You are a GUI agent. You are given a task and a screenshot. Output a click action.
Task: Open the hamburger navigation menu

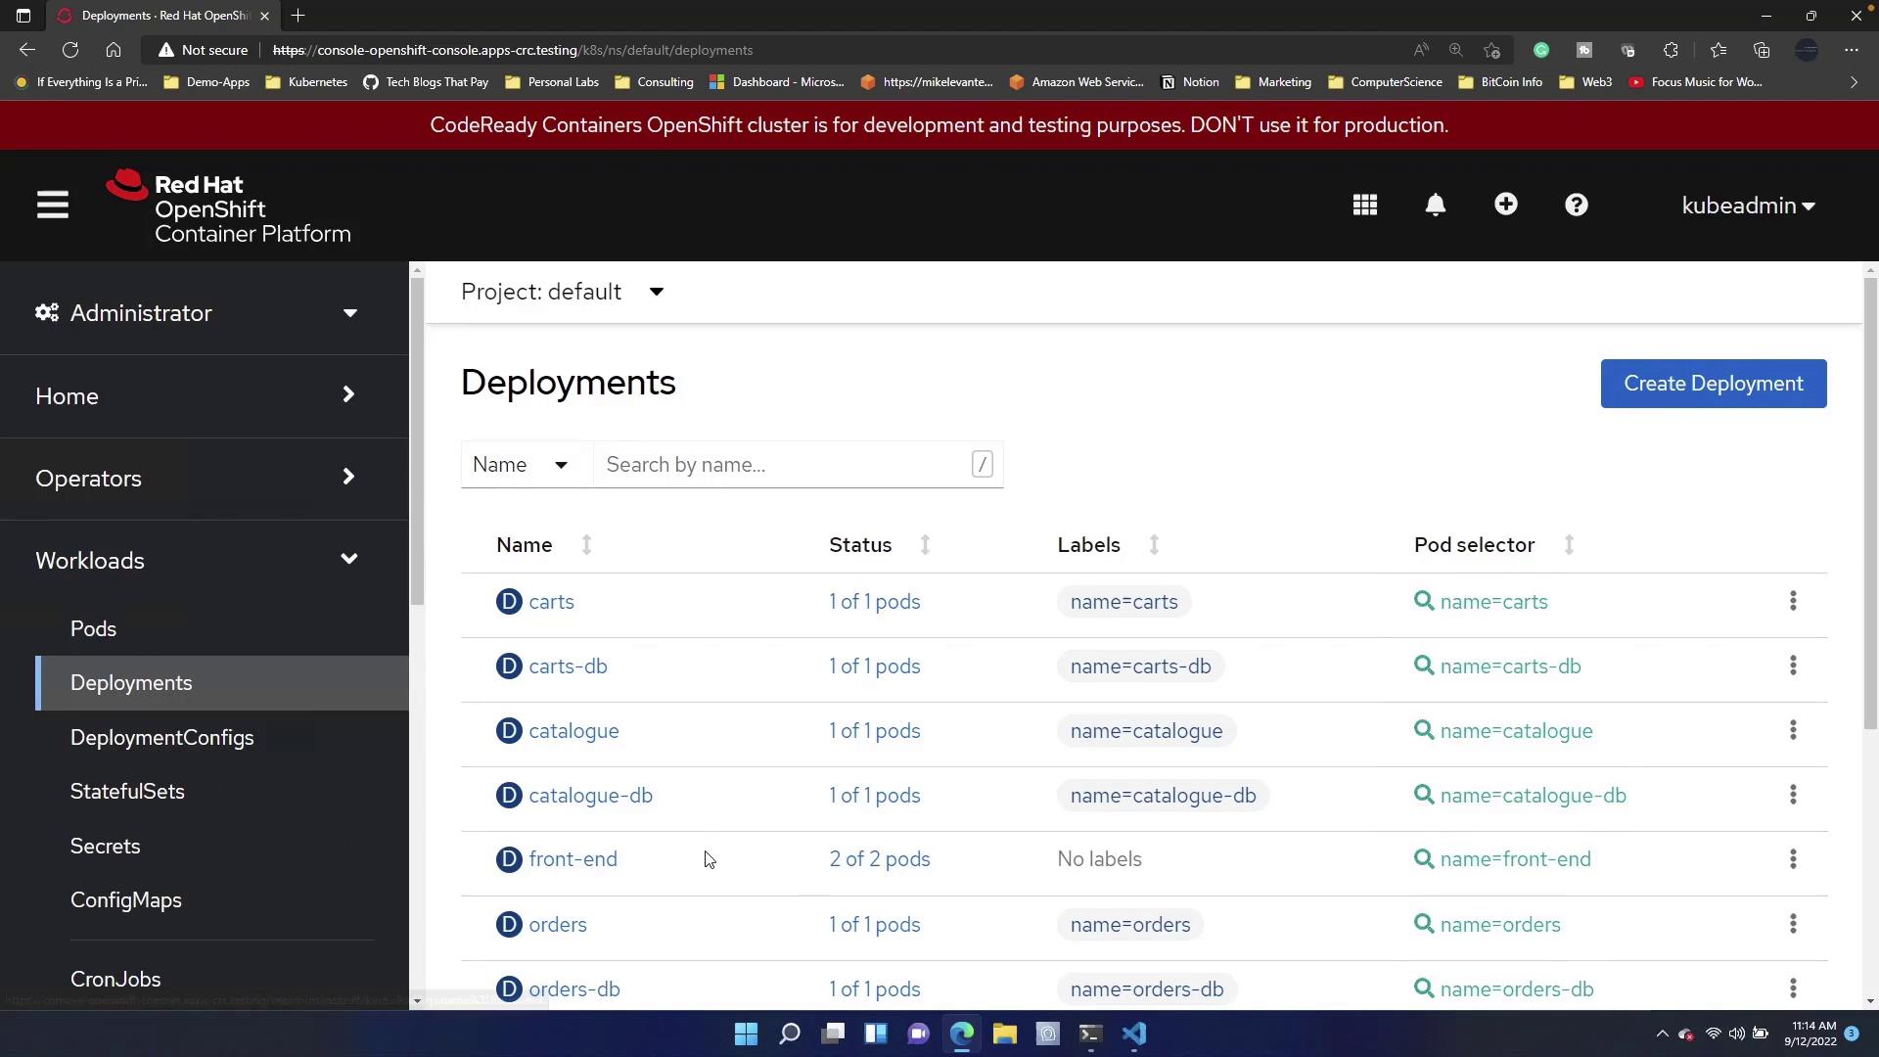(53, 206)
